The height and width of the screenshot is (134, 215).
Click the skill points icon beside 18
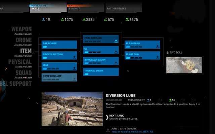pos(43,19)
